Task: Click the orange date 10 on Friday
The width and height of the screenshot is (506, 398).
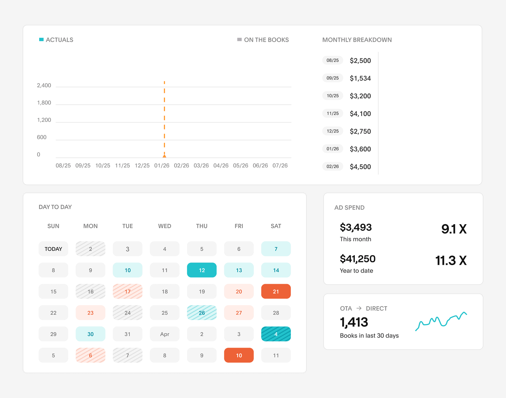Action: click(x=239, y=355)
